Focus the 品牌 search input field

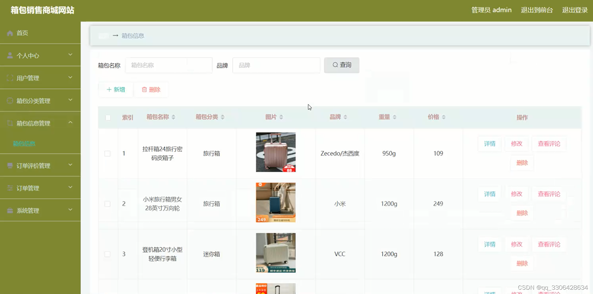(276, 65)
